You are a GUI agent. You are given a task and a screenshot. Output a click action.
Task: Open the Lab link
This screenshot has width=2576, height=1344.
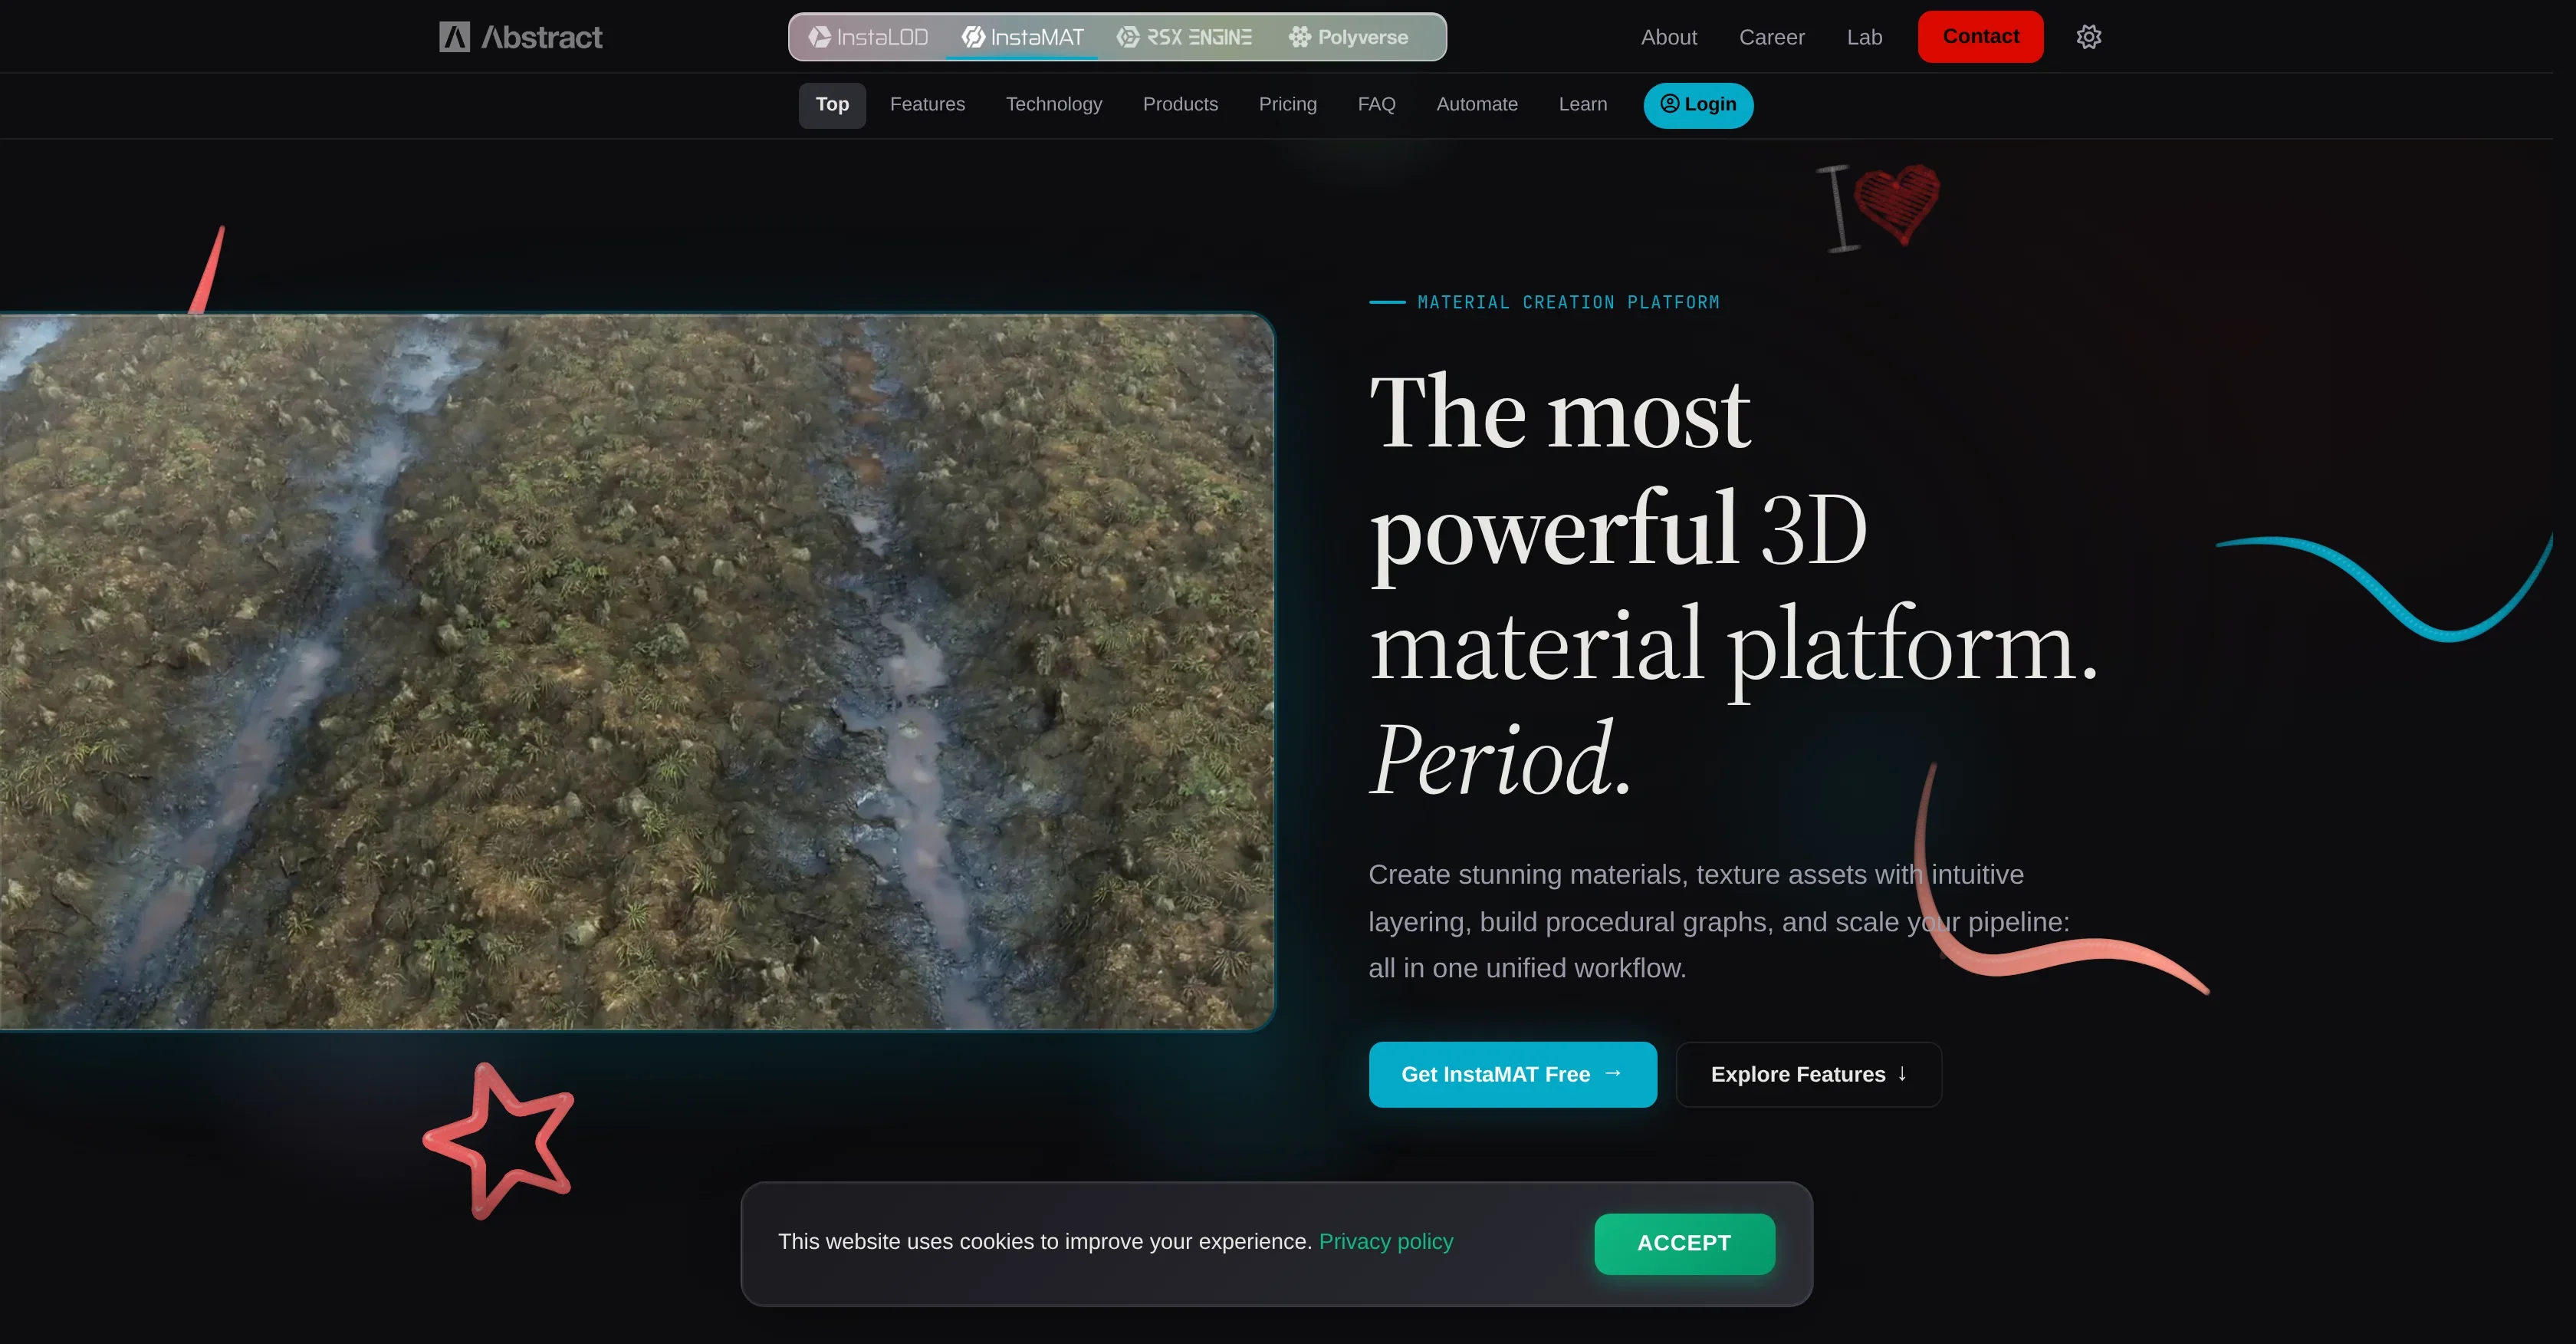(x=1864, y=37)
